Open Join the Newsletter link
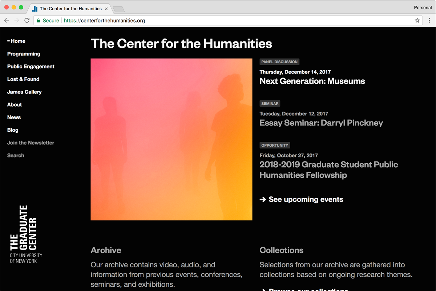This screenshot has width=436, height=291. pos(31,143)
